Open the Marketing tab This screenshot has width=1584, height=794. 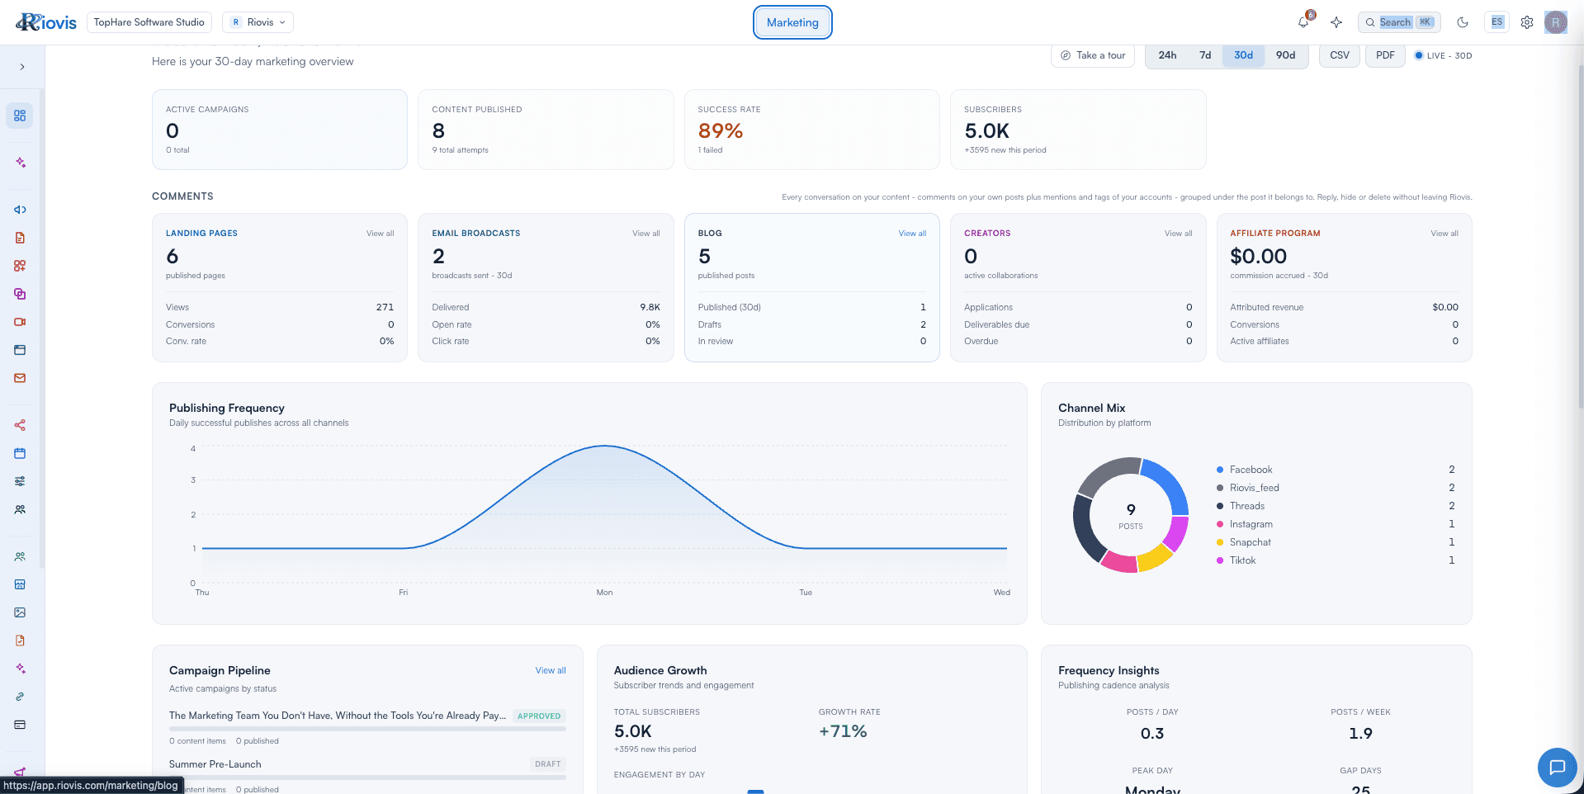click(x=792, y=22)
